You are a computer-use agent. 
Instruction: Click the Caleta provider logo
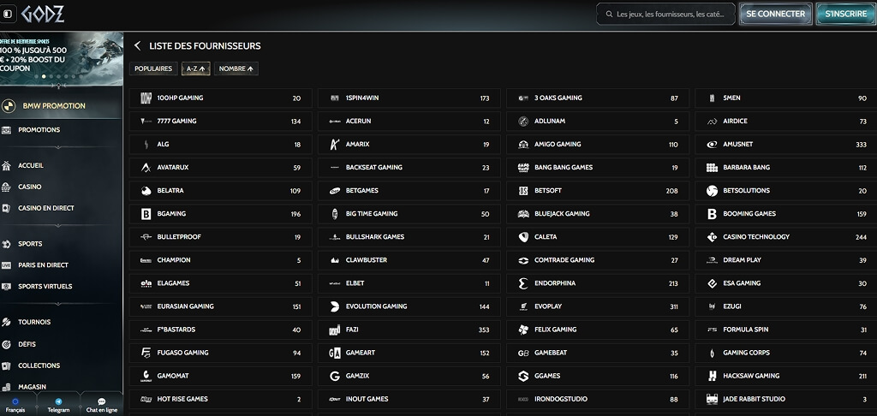(x=523, y=237)
